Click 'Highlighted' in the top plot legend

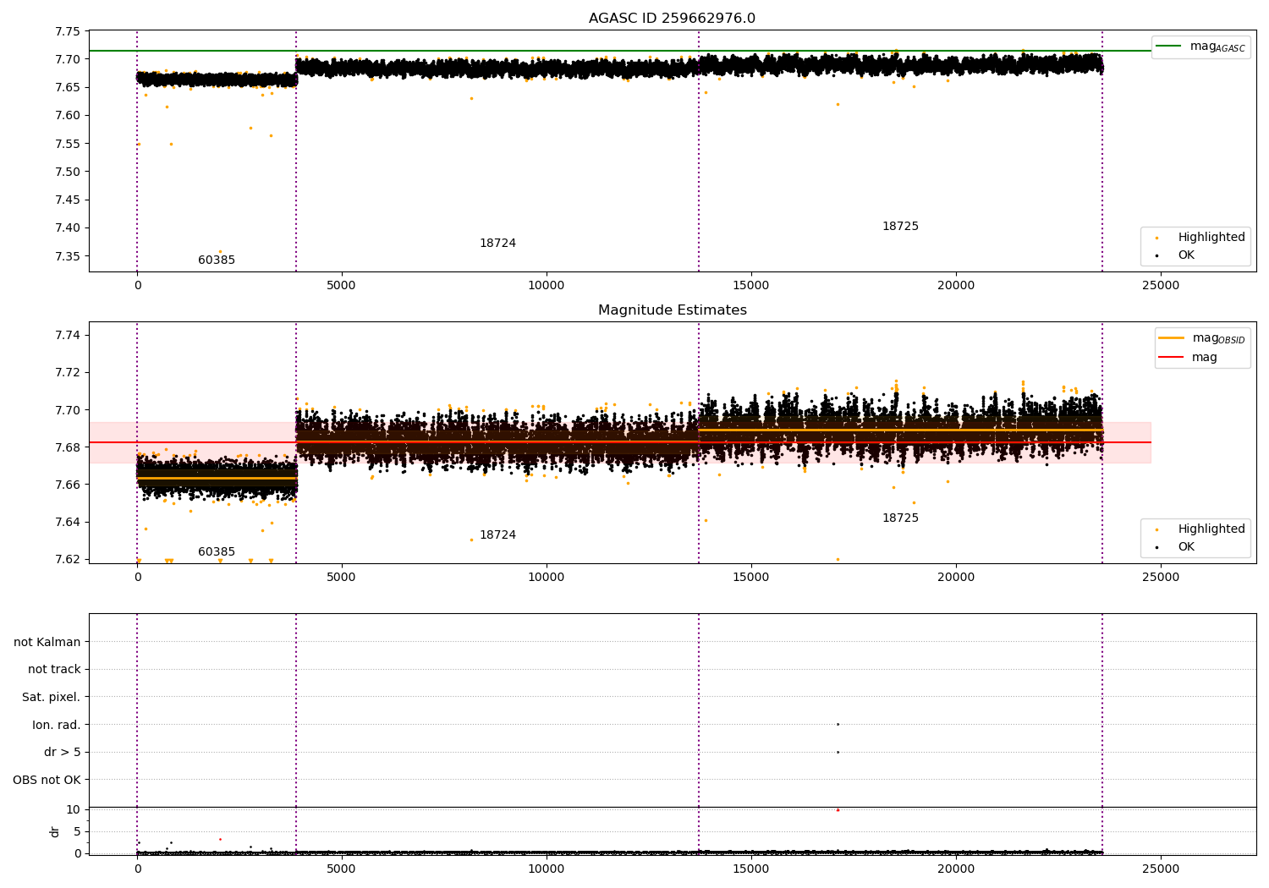pyautogui.click(x=1211, y=238)
